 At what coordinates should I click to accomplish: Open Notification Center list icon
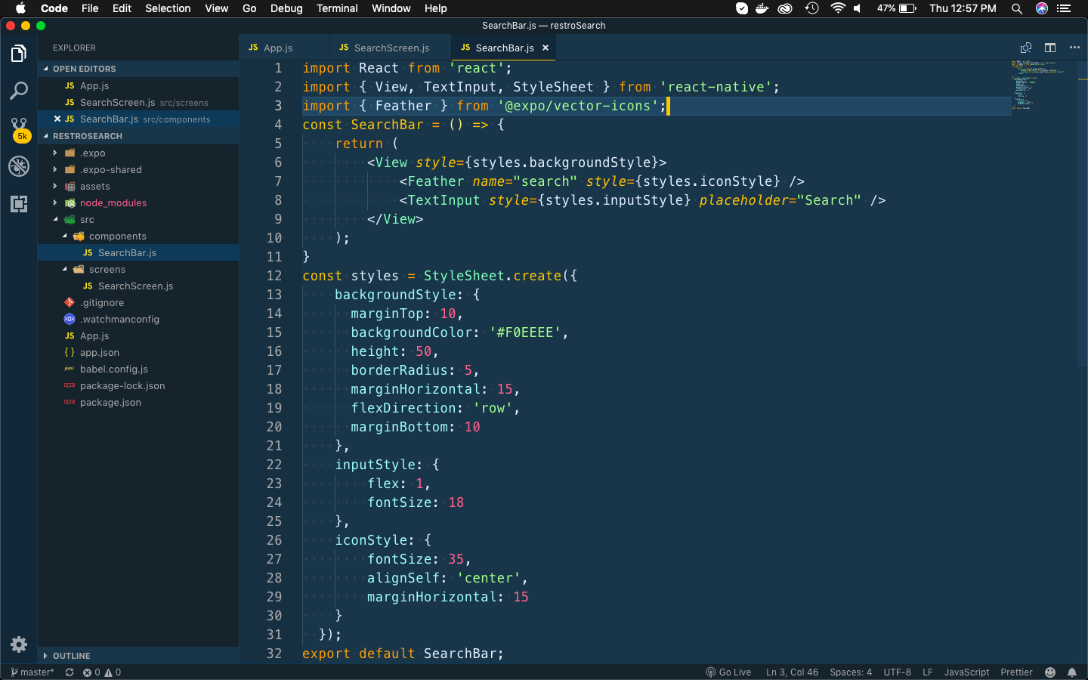[1065, 8]
